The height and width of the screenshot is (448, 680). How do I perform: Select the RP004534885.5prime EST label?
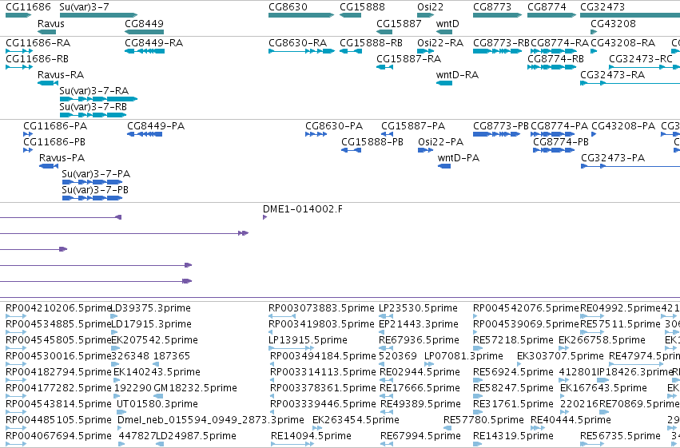point(58,324)
